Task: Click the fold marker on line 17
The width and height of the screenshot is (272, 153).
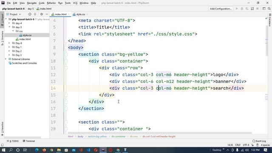Action: tap(66, 109)
